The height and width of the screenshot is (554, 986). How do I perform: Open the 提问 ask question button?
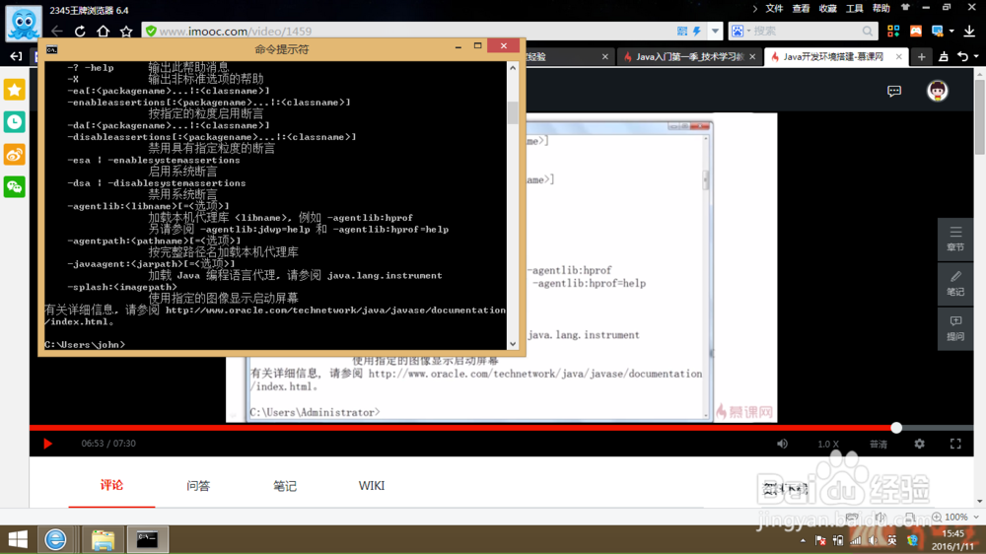click(x=955, y=328)
